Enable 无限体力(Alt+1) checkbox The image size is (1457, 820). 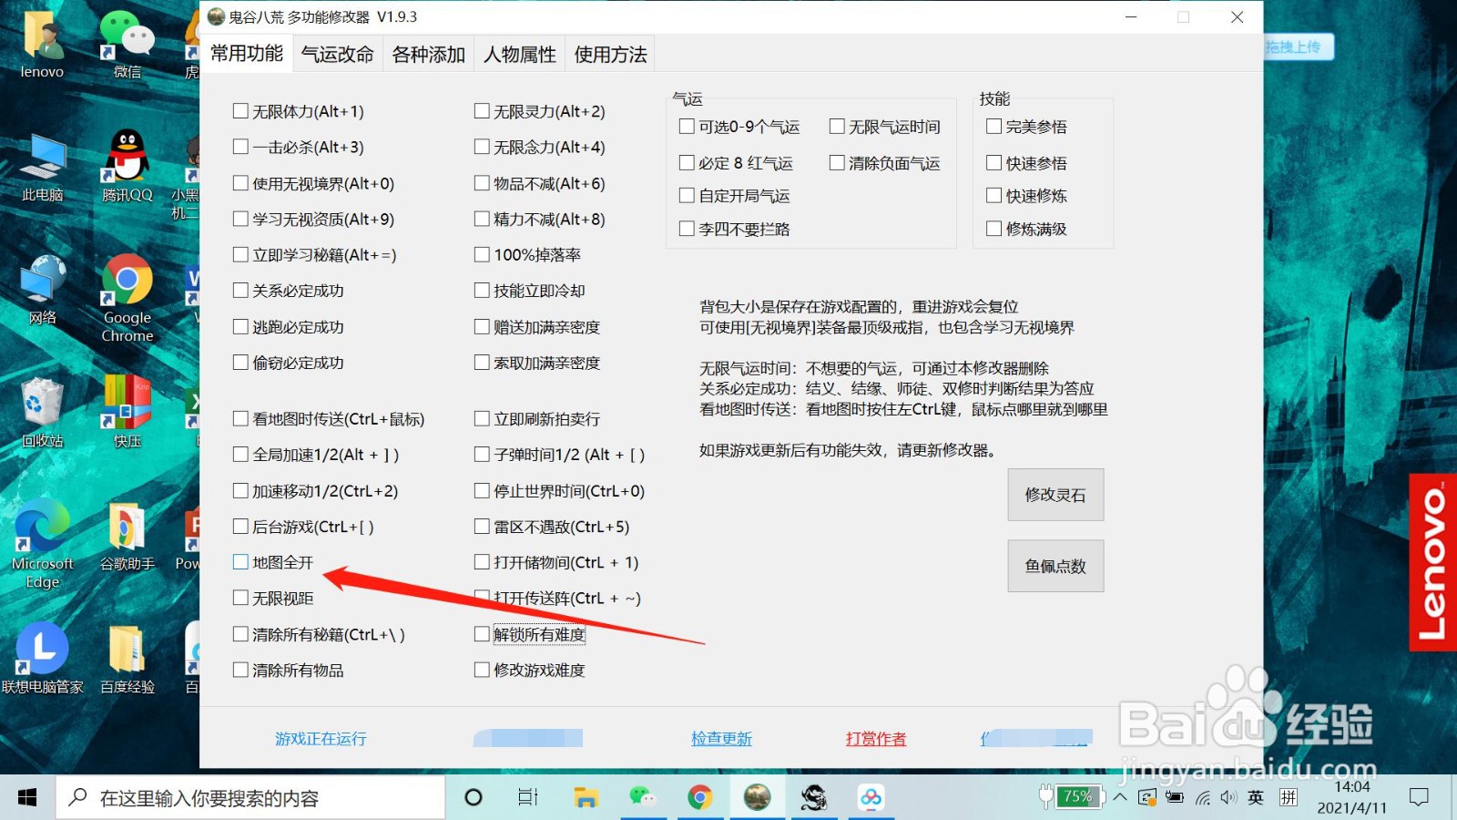240,111
